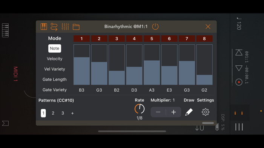Click the plugin window horizontal scrollbar handle
Viewport: 264px width, 148px height.
208,123
